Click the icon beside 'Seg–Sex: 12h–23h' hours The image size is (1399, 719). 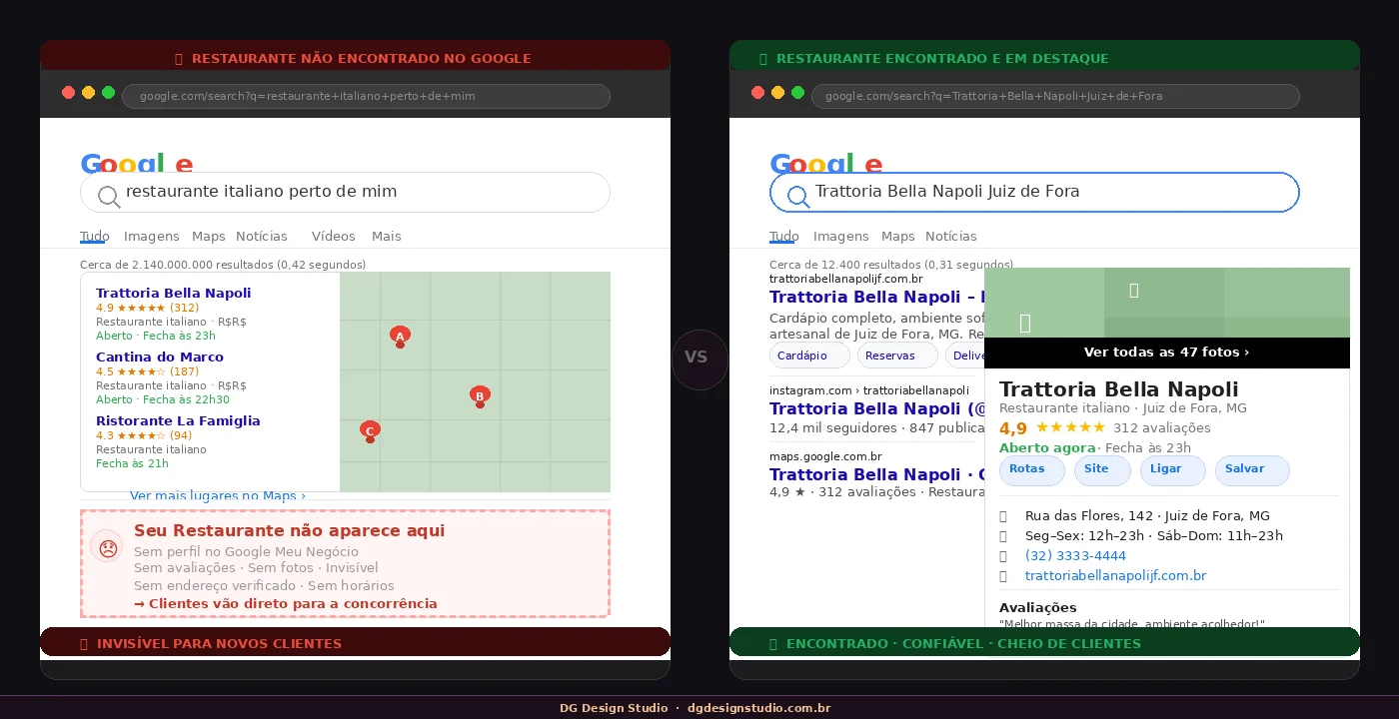pos(1004,536)
